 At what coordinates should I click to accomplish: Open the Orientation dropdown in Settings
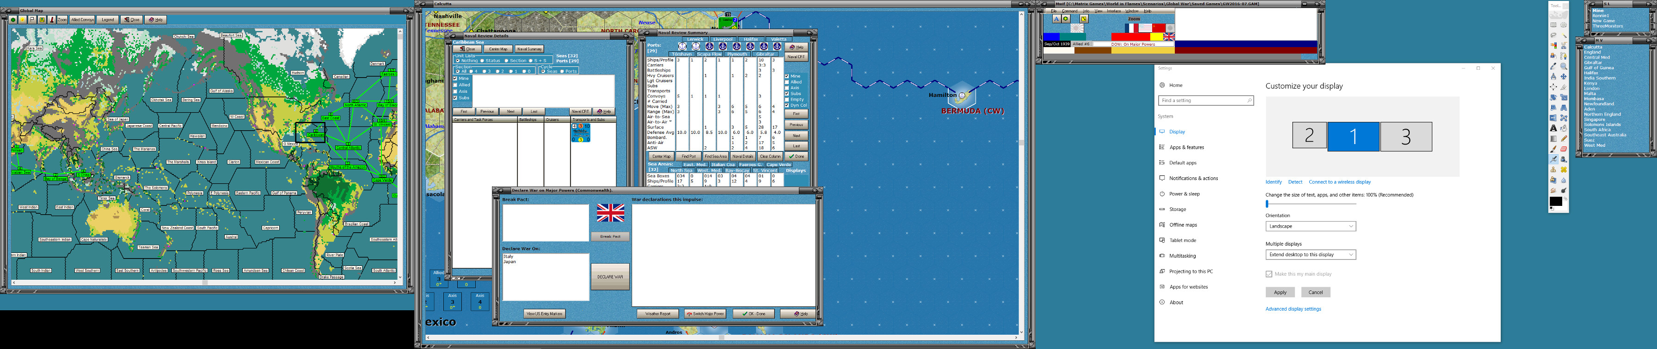click(x=1311, y=226)
